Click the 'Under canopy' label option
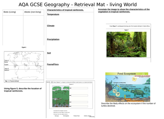164x119 pixels. tap(88, 116)
